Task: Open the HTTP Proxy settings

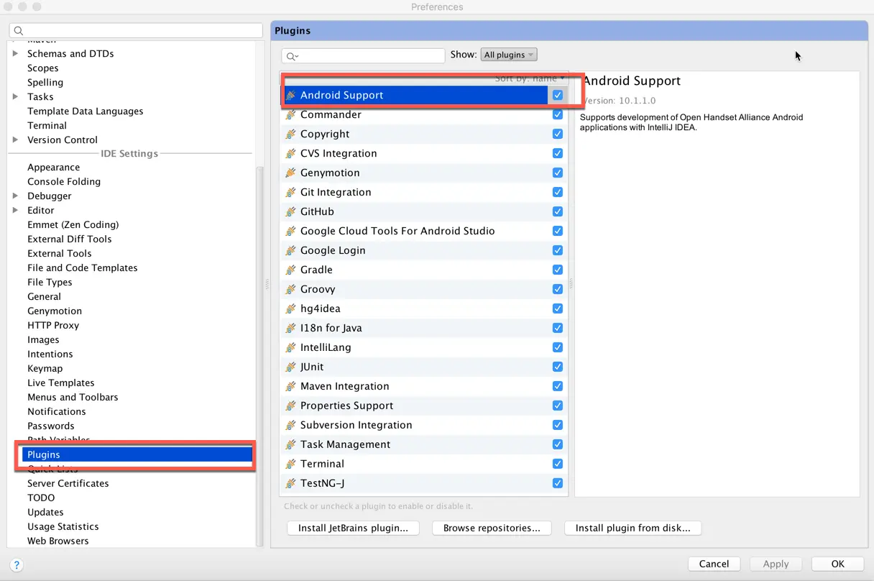Action: [x=53, y=325]
